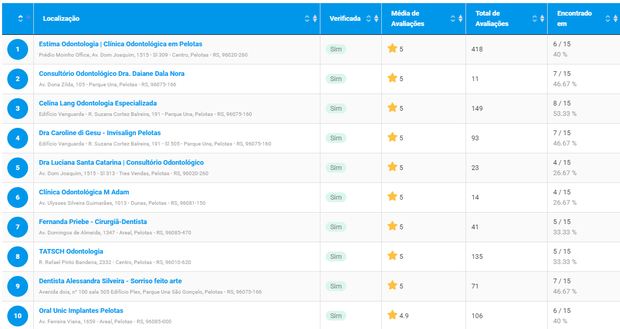620x329 pixels.
Task: Sort table by Verificada column
Action: pos(372,18)
